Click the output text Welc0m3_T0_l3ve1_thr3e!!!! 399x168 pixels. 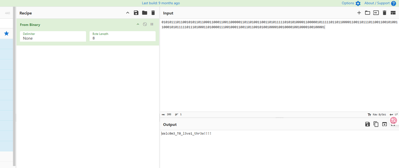tap(186, 133)
